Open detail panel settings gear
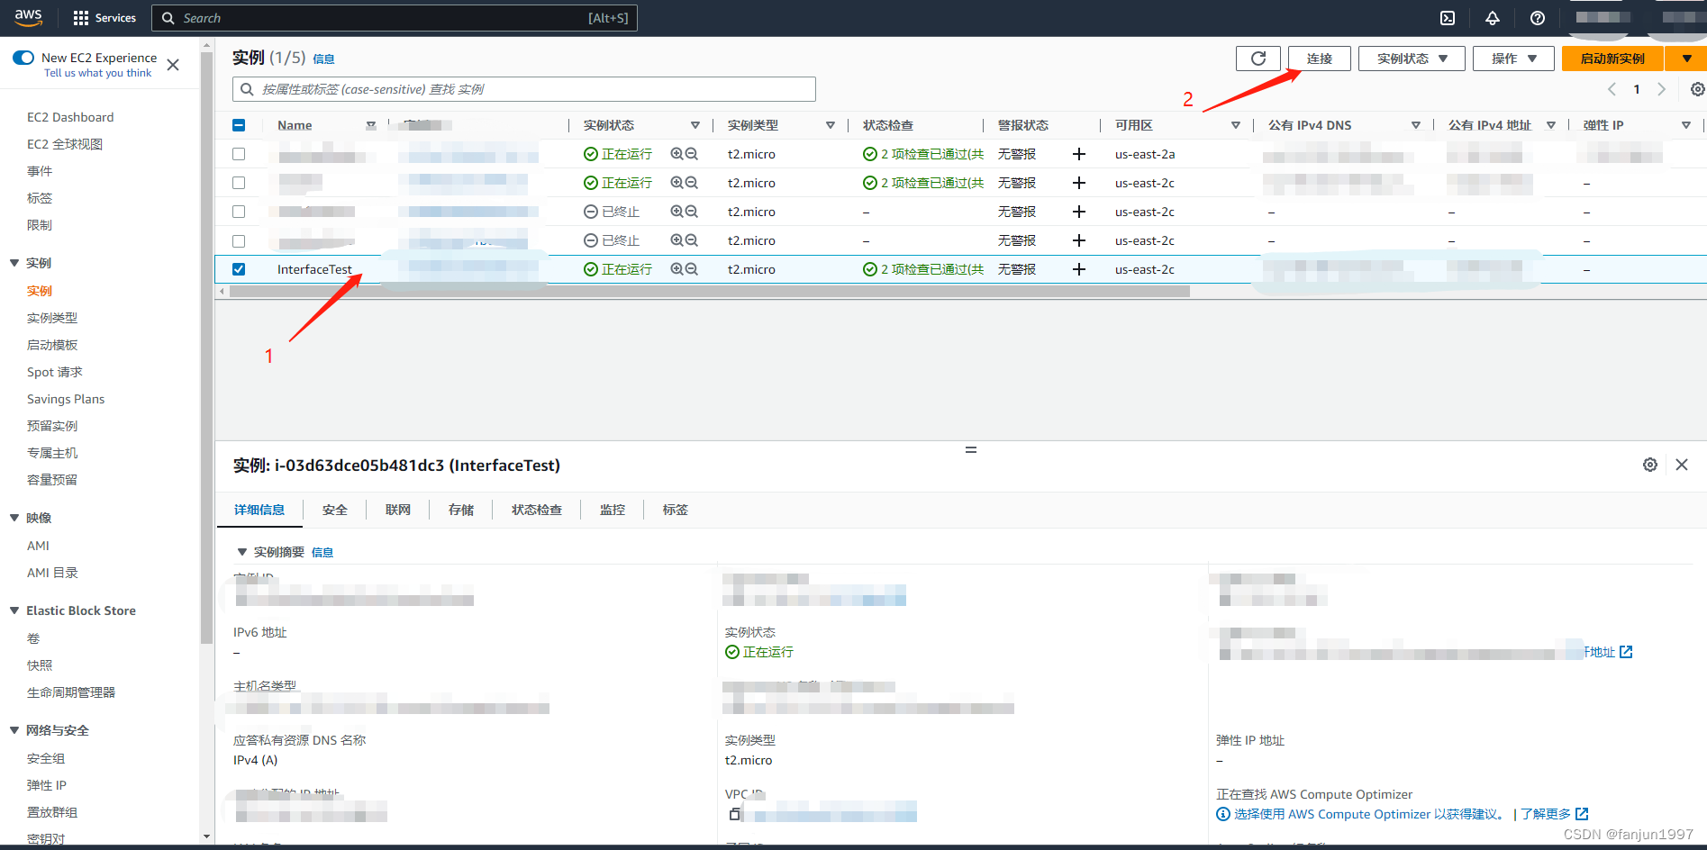 (1650, 465)
